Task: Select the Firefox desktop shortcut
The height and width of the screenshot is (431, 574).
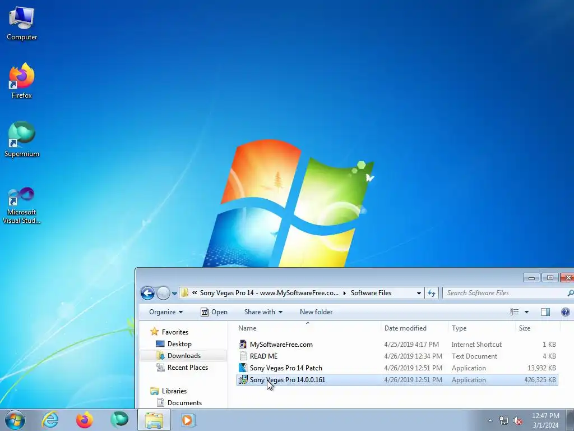Action: pos(22,81)
